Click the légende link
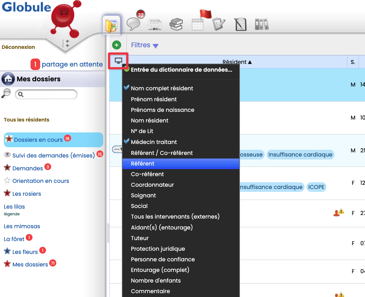 12,214
